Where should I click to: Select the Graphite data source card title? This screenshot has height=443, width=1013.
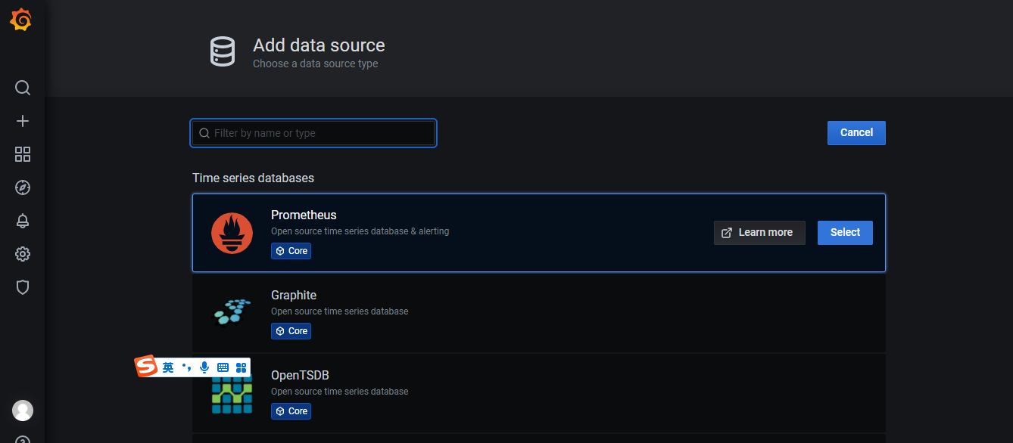tap(294, 295)
